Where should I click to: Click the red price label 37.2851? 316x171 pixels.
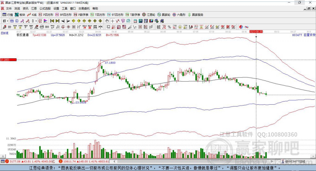coord(8,60)
